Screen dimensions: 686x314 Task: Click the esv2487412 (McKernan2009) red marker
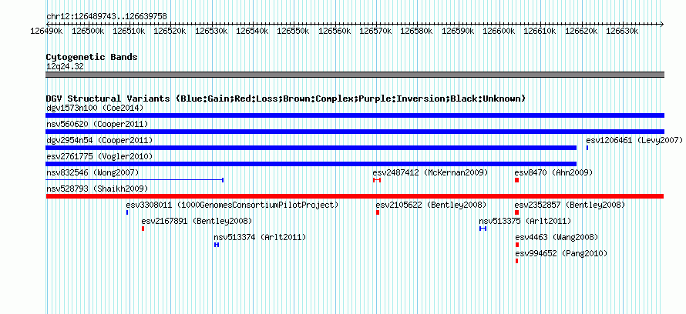click(x=377, y=180)
